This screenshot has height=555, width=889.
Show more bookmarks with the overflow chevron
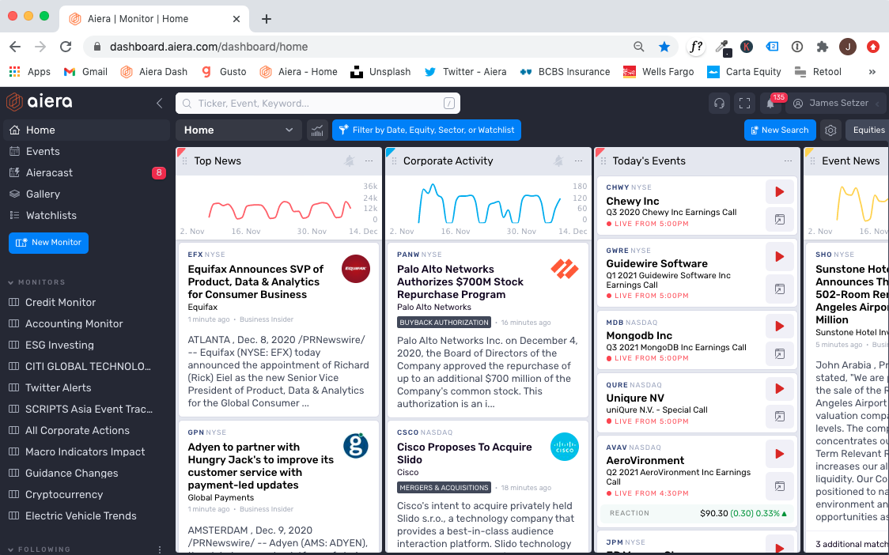872,72
